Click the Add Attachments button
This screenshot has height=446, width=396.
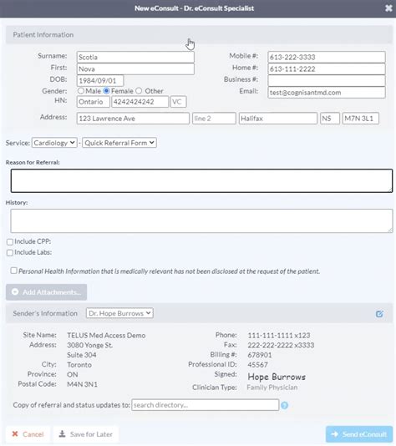pos(47,292)
